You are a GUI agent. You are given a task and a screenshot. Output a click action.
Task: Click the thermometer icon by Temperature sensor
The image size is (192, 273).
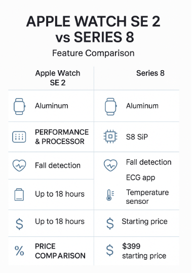(110, 195)
